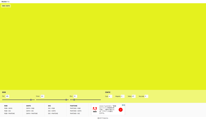
Task: Click the Key plate value field
Action: [146, 96]
